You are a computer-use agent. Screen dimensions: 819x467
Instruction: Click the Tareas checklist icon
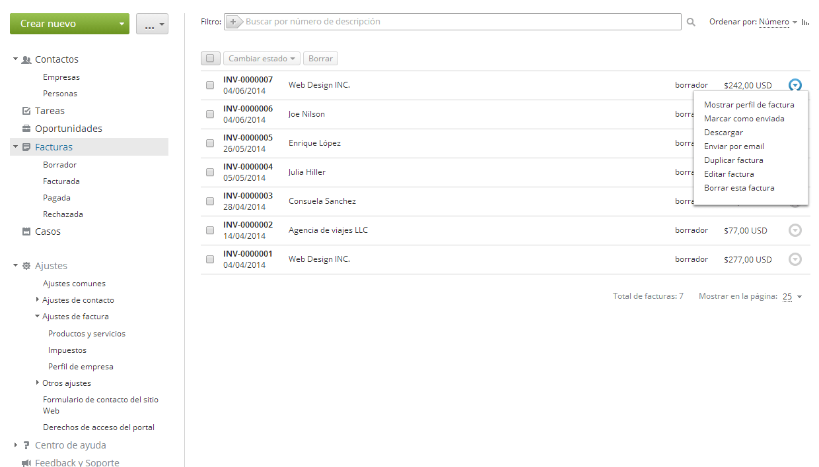26,111
